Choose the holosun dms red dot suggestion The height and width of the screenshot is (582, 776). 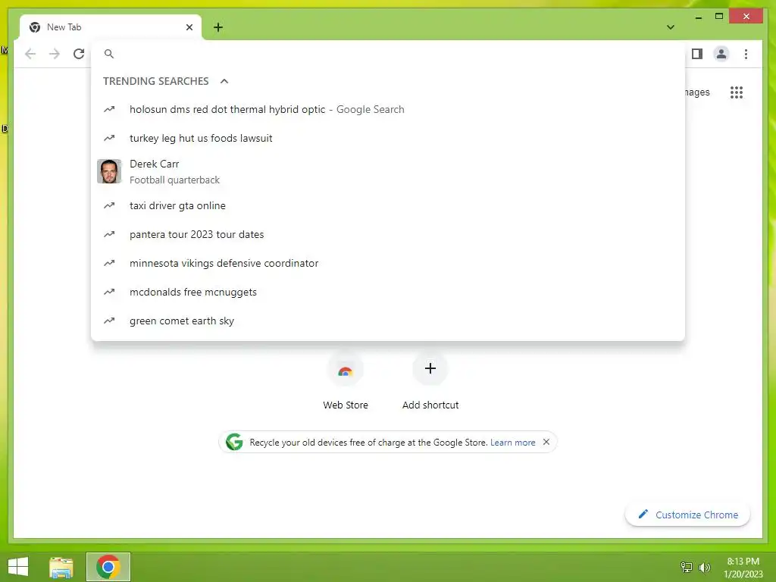coord(388,109)
